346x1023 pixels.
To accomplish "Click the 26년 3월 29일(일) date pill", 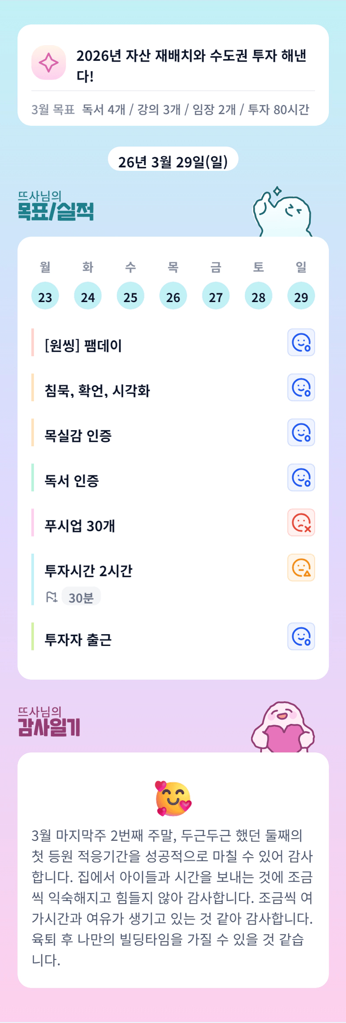I will click(173, 161).
